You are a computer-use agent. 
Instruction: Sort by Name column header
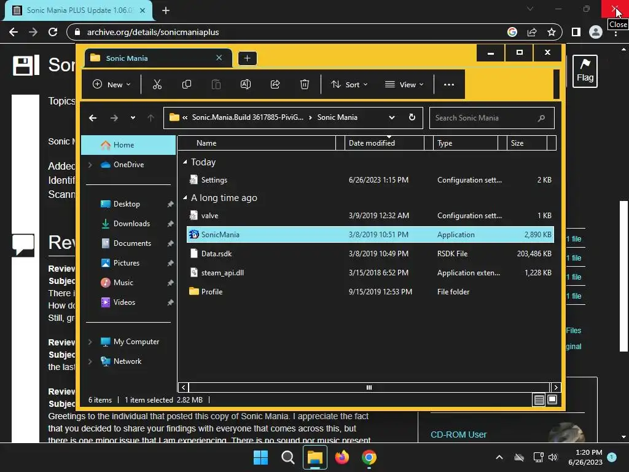[x=257, y=143]
